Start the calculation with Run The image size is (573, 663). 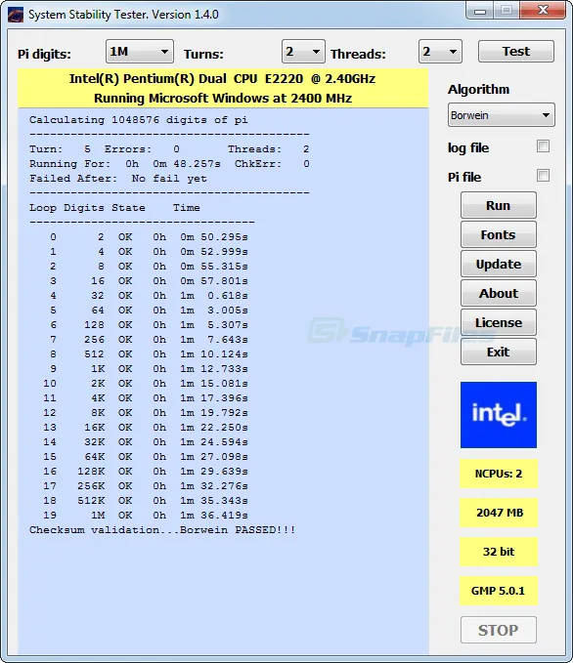(499, 205)
